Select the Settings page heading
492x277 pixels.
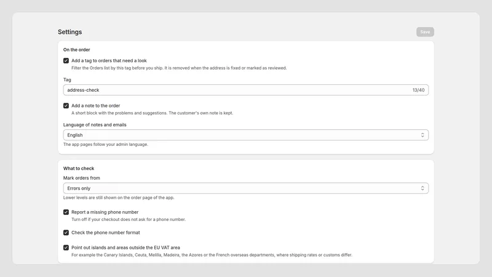point(69,32)
